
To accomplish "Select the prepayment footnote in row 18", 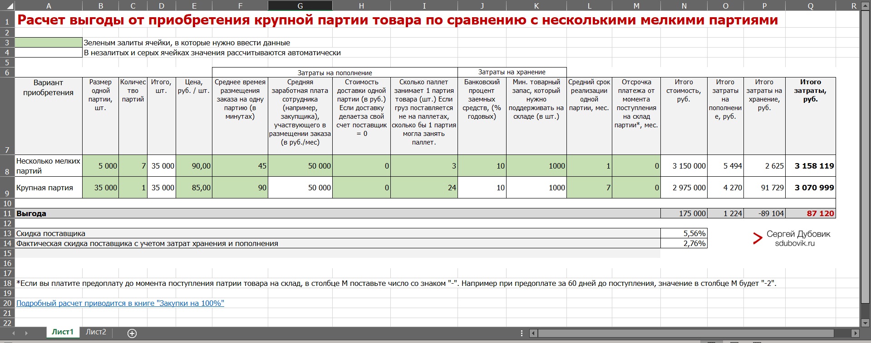I will (396, 283).
